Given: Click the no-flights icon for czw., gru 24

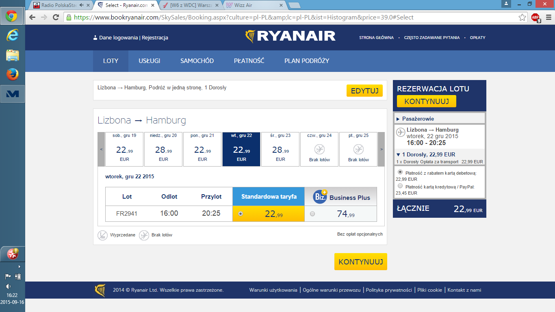Looking at the screenshot, I should click(x=320, y=149).
